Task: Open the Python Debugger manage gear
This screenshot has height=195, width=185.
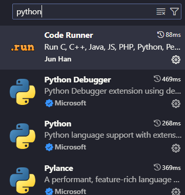Action: pos(176,104)
